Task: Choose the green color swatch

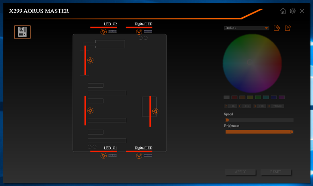Action: pos(258,97)
